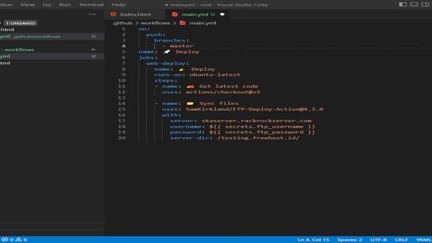Click the HTML file icon on index.html tab

pyautogui.click(x=113, y=14)
